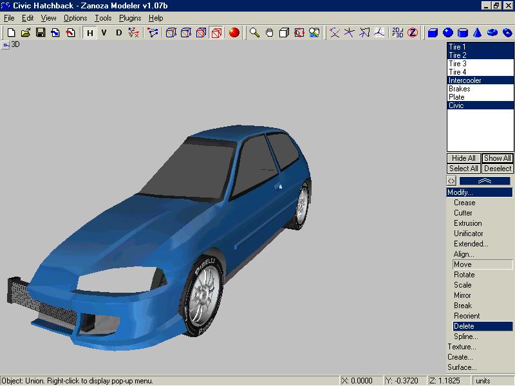The image size is (515, 386).
Task: Create a blue cone primitive
Action: (478, 33)
